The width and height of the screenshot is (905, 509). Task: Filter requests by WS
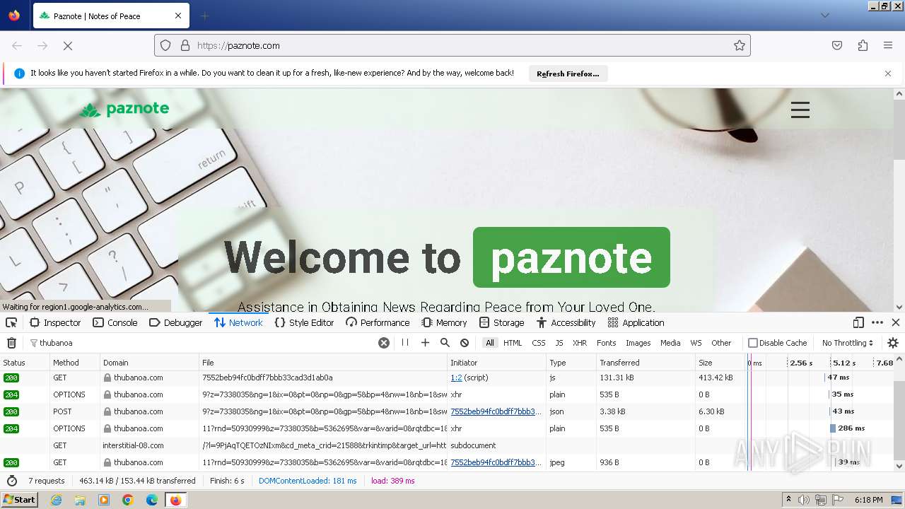(x=696, y=343)
